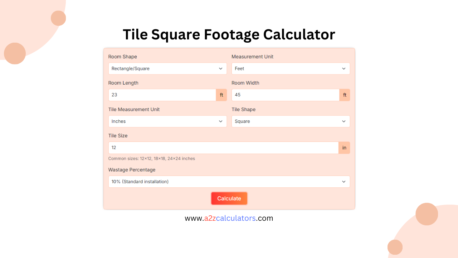The image size is (458, 258).
Task: Expand the chevron on the Wastage Percentage selector
Action: click(344, 182)
